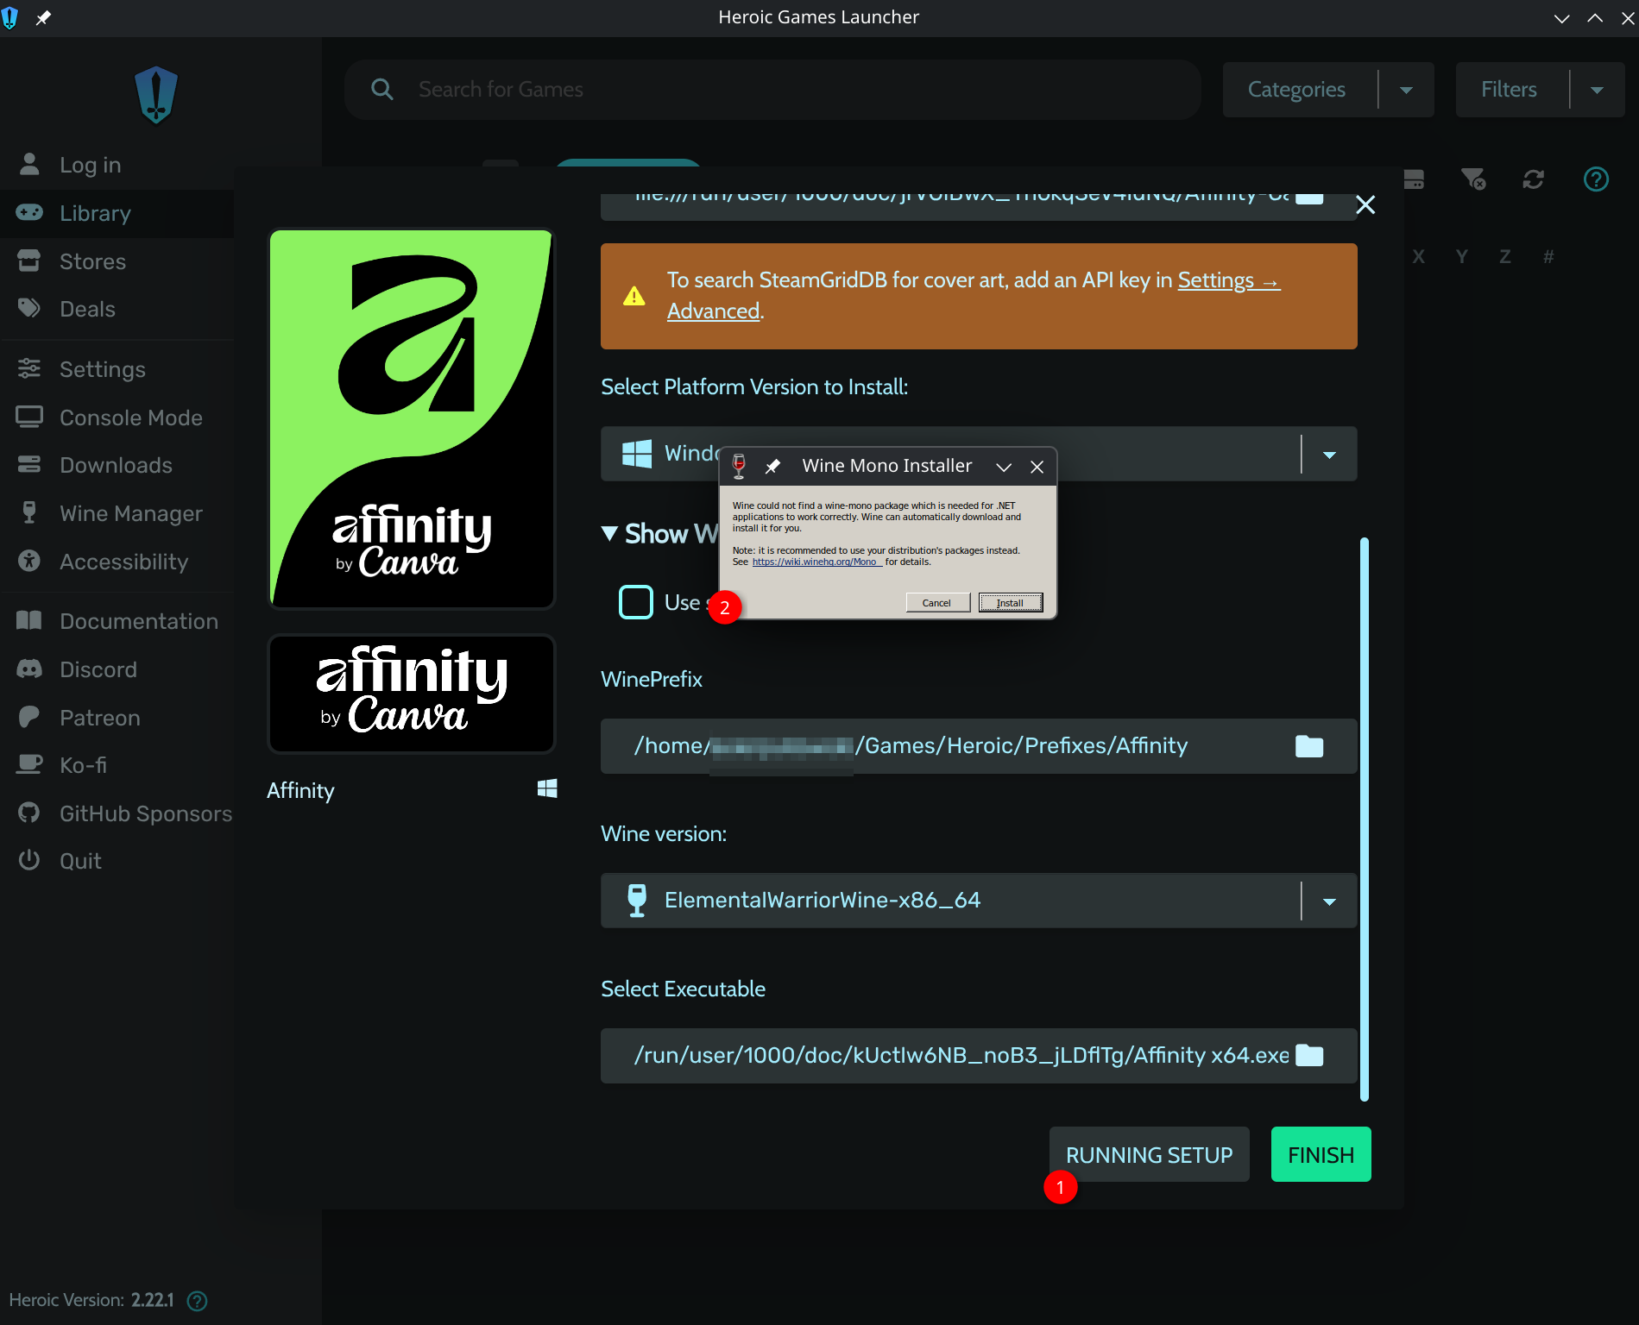This screenshot has width=1639, height=1325.
Task: Click the search magnifier icon
Action: (x=382, y=90)
